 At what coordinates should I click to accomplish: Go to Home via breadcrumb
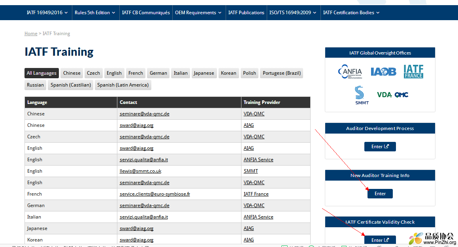[x=31, y=34]
